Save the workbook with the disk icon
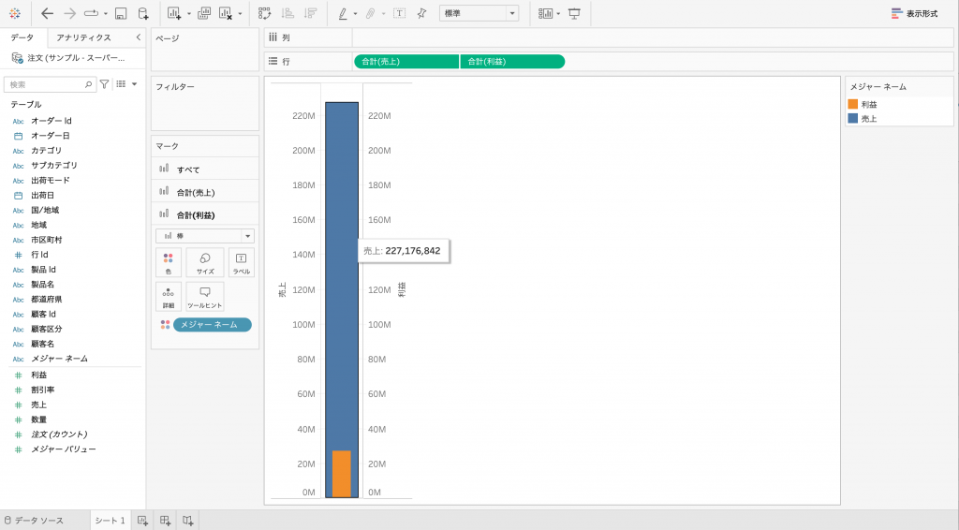 pyautogui.click(x=121, y=13)
